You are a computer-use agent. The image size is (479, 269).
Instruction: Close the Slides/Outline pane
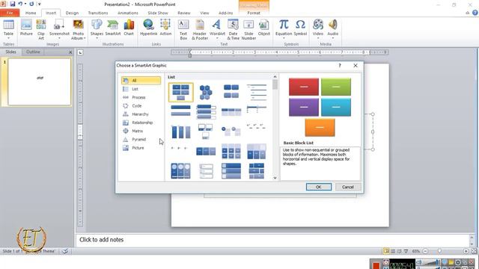[70, 52]
